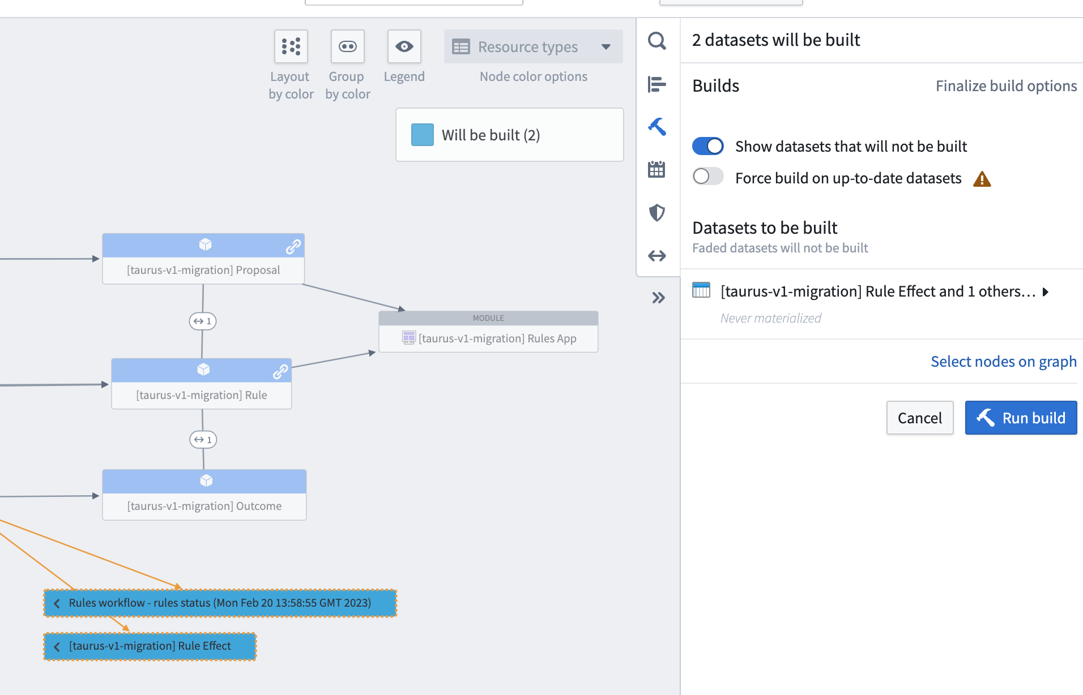
Task: Click Select nodes on graph link
Action: (1004, 362)
